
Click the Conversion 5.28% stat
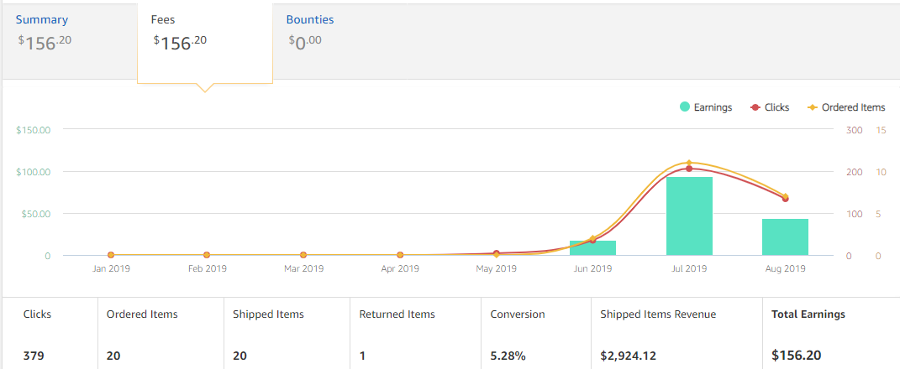(x=508, y=356)
